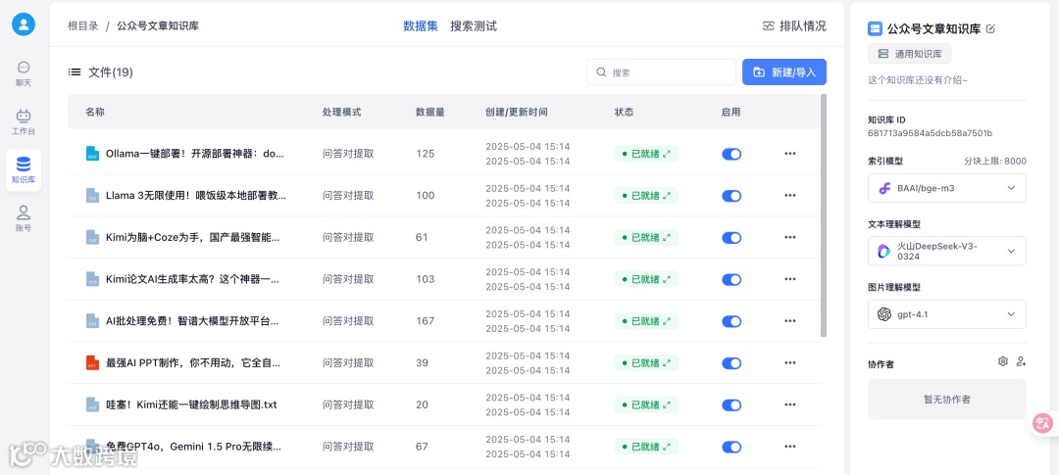Image resolution: width=1059 pixels, height=475 pixels.
Task: Switch to the 搜索测试 tab
Action: (474, 26)
